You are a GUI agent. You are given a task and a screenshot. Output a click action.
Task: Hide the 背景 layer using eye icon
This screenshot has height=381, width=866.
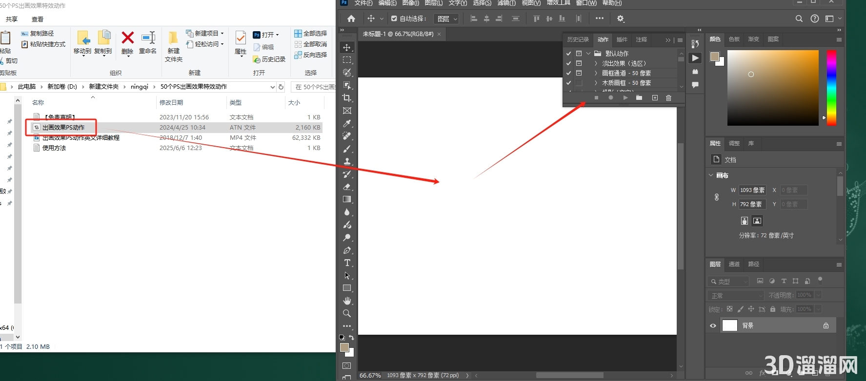click(x=713, y=325)
